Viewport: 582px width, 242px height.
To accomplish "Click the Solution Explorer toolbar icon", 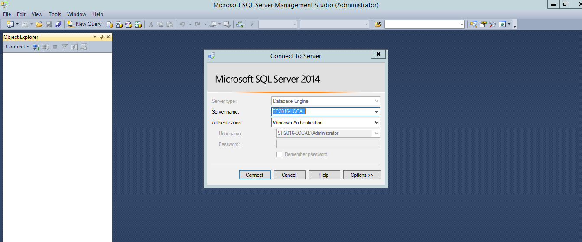I will (x=474, y=24).
